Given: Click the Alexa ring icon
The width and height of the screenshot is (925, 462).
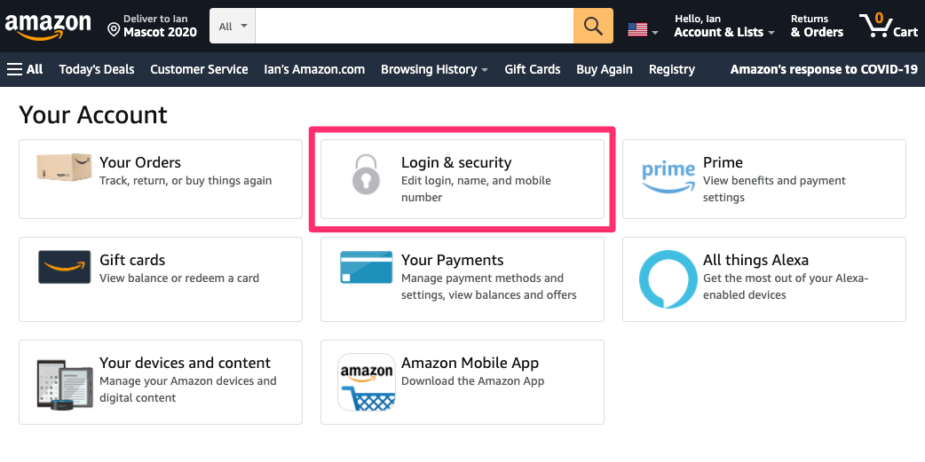Looking at the screenshot, I should tap(668, 279).
